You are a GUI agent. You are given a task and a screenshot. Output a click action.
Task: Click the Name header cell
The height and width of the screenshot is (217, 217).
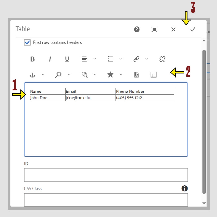pos(48,91)
